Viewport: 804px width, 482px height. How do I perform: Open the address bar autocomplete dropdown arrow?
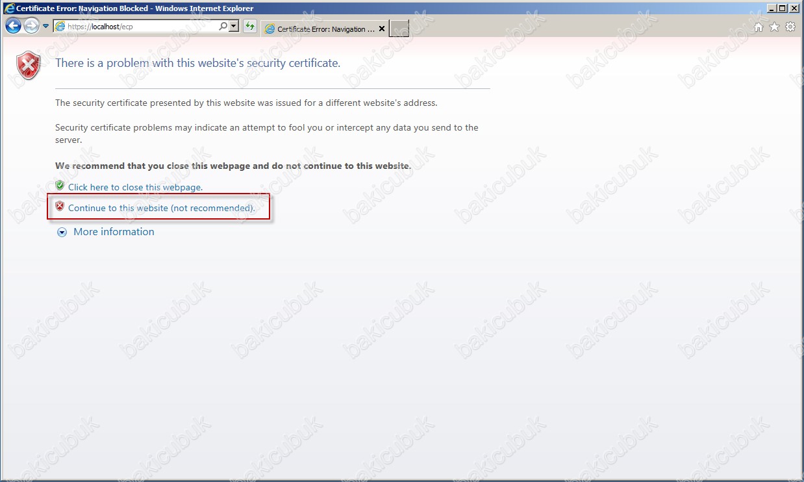point(234,27)
